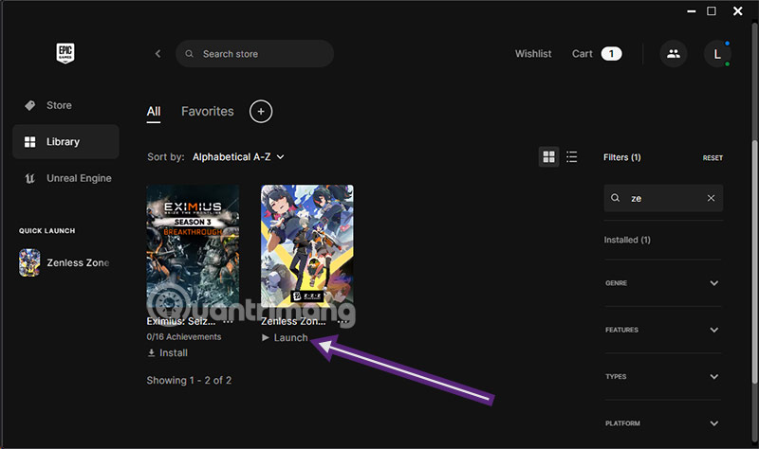The image size is (759, 449).
Task: Open the friends list icon
Action: [x=674, y=54]
